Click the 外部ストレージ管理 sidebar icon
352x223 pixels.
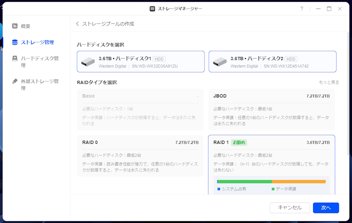click(x=15, y=82)
